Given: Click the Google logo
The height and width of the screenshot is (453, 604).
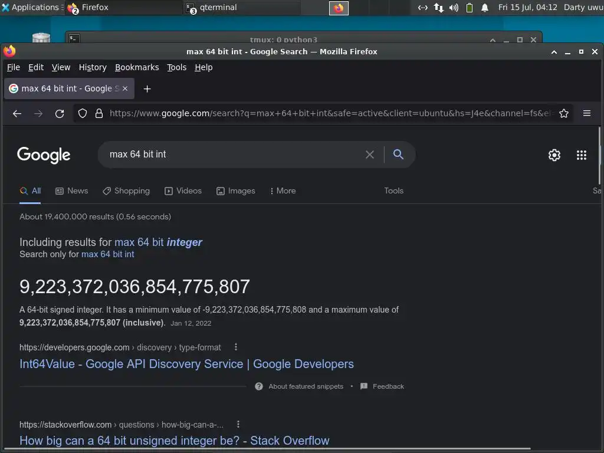Looking at the screenshot, I should (44, 155).
